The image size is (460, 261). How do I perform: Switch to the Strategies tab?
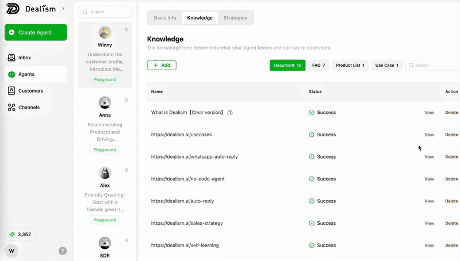click(x=235, y=18)
